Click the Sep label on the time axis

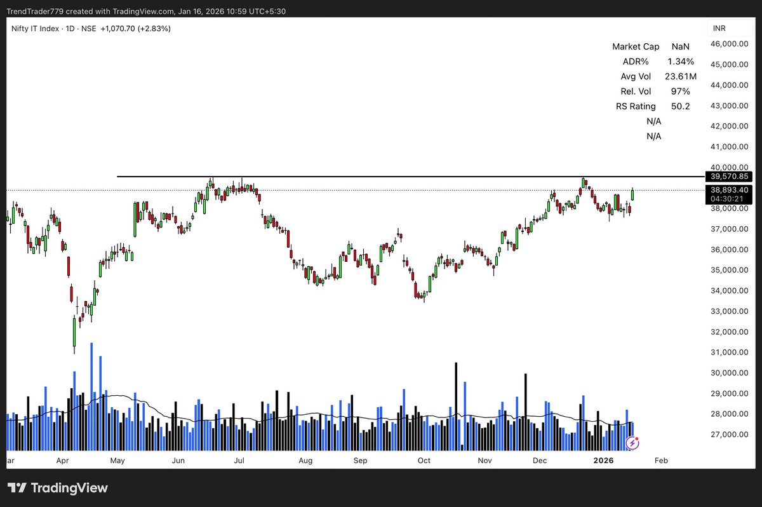pos(361,460)
